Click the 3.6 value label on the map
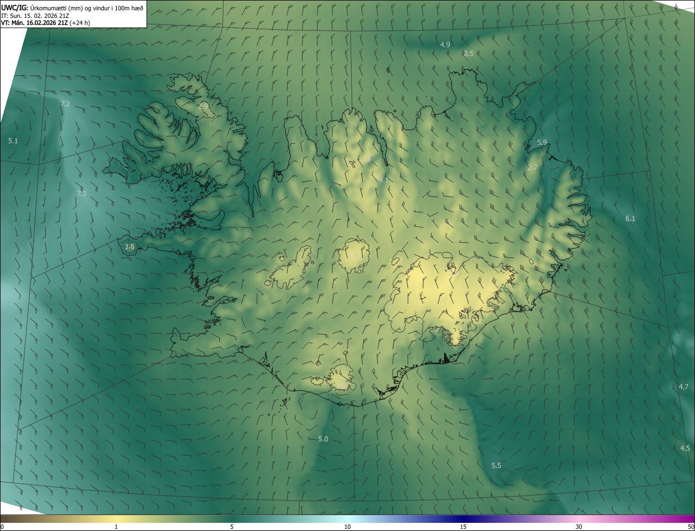This screenshot has width=695, height=531. (x=129, y=246)
